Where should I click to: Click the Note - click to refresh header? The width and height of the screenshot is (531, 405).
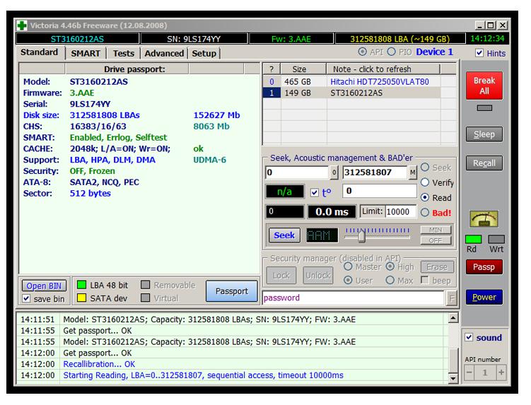click(x=383, y=69)
